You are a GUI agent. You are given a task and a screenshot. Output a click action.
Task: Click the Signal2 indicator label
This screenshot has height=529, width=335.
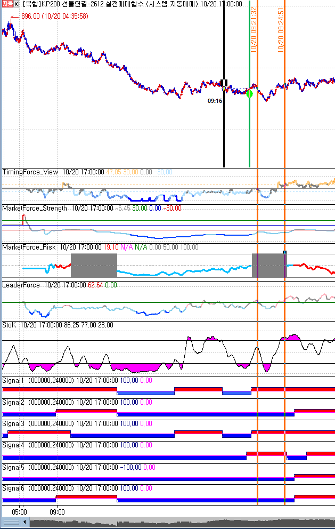coord(13,402)
